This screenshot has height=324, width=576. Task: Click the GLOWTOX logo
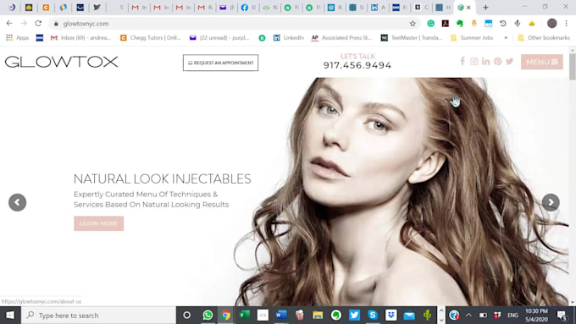point(61,62)
